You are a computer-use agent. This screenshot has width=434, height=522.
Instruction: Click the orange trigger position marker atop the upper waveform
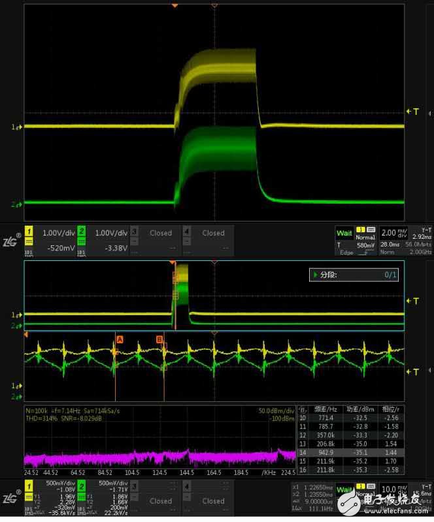pyautogui.click(x=175, y=5)
